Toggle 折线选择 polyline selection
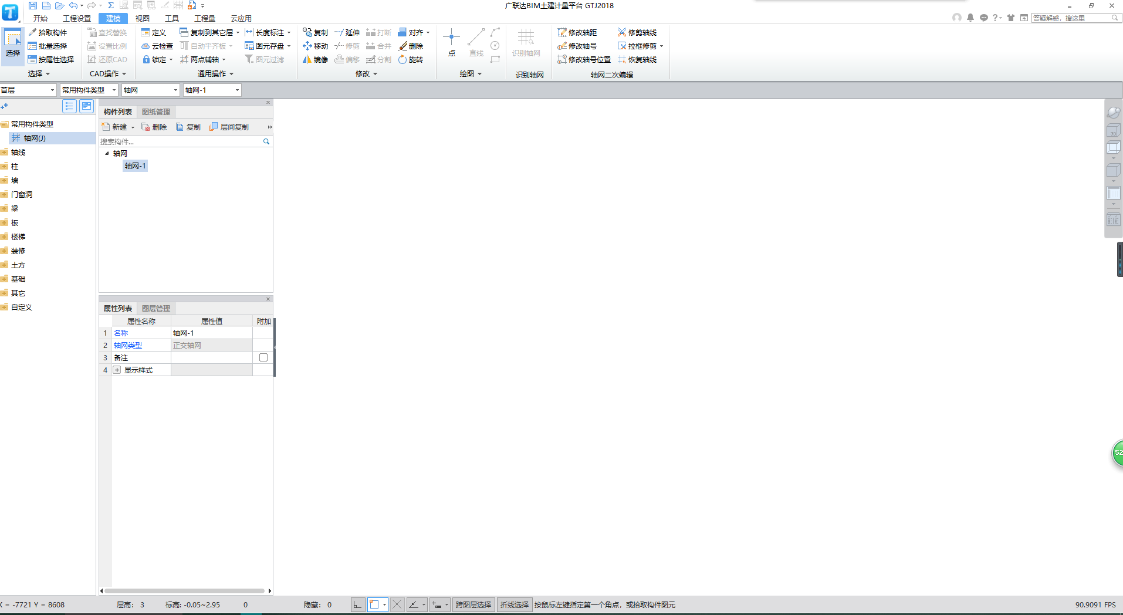Image resolution: width=1123 pixels, height=615 pixels. [x=515, y=604]
